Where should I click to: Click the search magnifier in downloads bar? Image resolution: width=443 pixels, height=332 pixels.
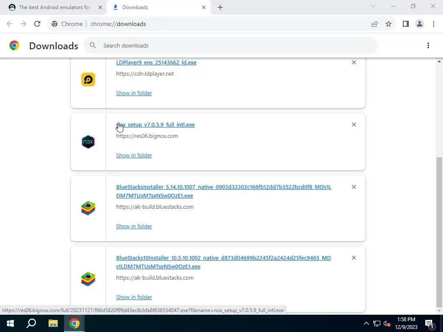pyautogui.click(x=93, y=45)
